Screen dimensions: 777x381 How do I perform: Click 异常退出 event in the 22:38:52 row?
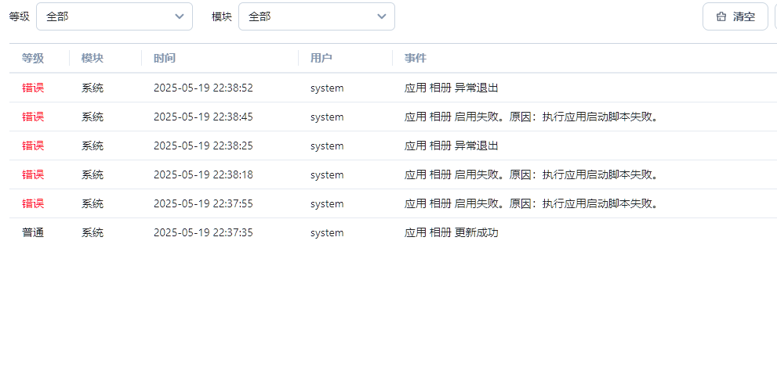pyautogui.click(x=452, y=88)
